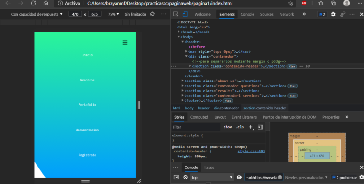The height and width of the screenshot is (184, 364).
Task: Click the hamburger menu icon on page
Action: pyautogui.click(x=125, y=43)
